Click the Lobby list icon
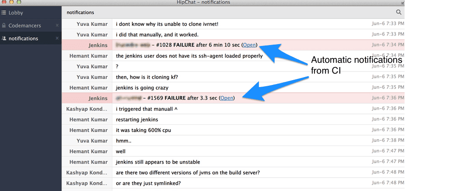The image size is (462, 191). [x=4, y=13]
